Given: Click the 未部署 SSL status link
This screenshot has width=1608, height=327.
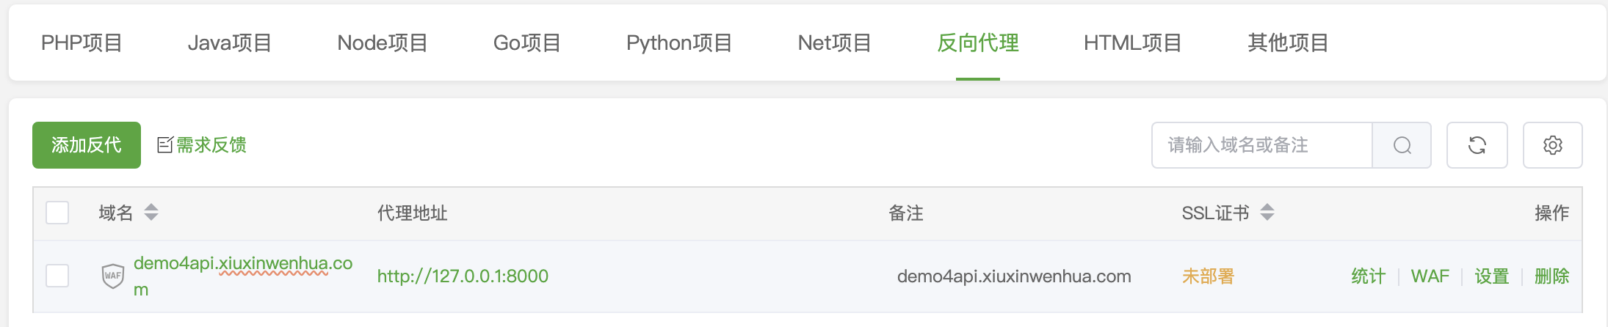Looking at the screenshot, I should (x=1208, y=276).
